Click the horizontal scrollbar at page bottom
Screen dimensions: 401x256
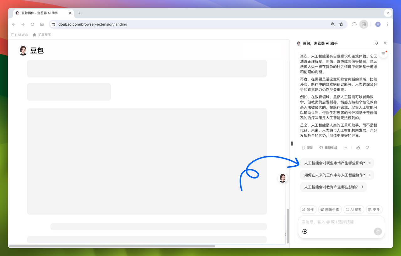coord(112,246)
